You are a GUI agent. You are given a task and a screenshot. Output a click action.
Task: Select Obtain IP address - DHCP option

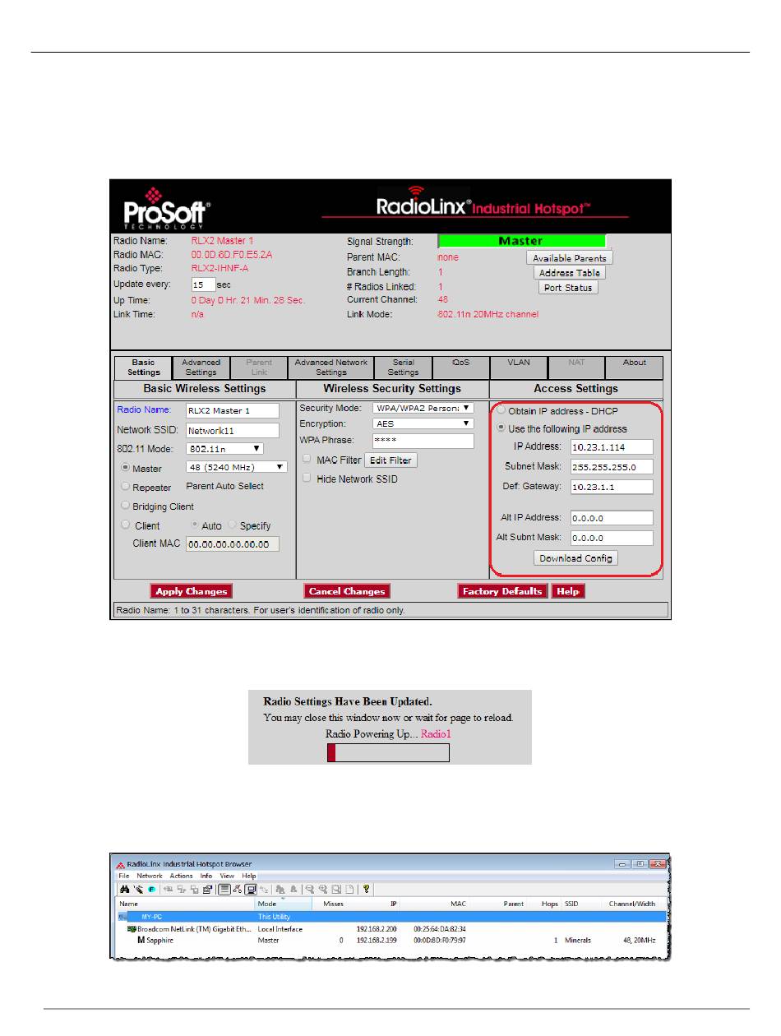pos(501,410)
